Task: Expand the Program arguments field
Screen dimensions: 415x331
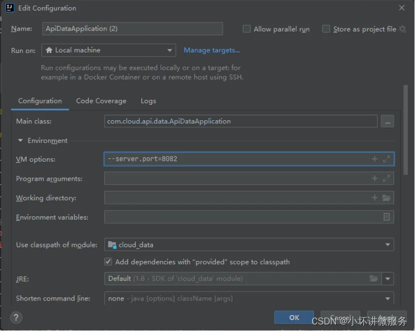Action: pos(387,179)
